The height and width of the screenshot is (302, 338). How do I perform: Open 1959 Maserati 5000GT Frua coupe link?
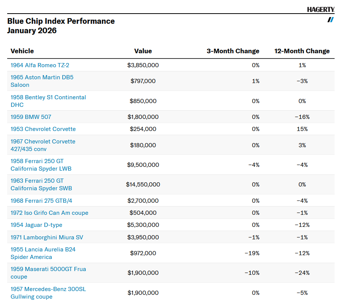[x=48, y=269]
